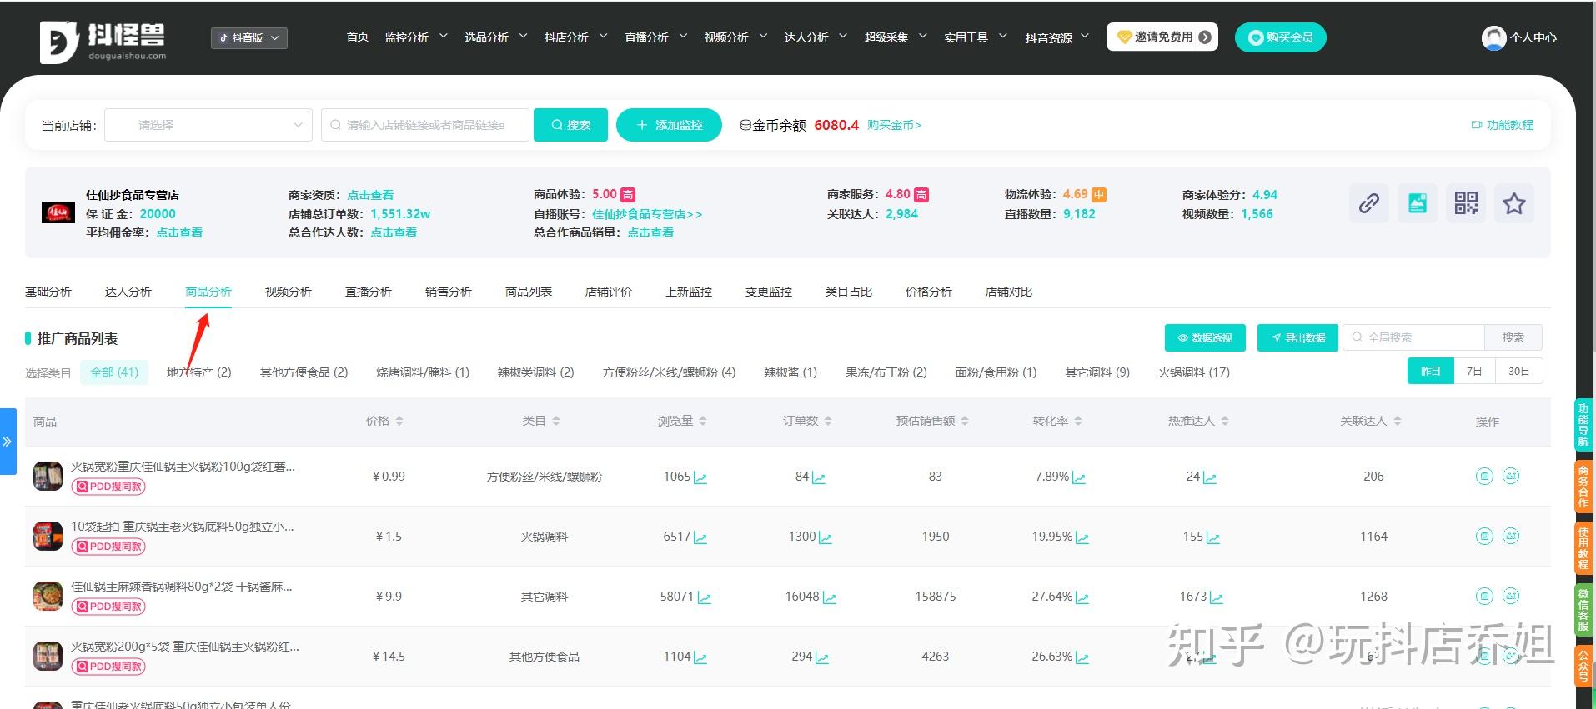Open views trend chart for 1065
1596x709 pixels.
700,477
